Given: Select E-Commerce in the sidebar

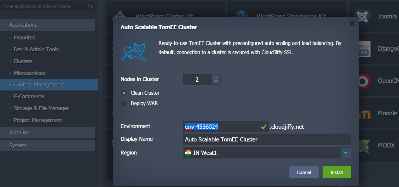Looking at the screenshot, I should [29, 97].
